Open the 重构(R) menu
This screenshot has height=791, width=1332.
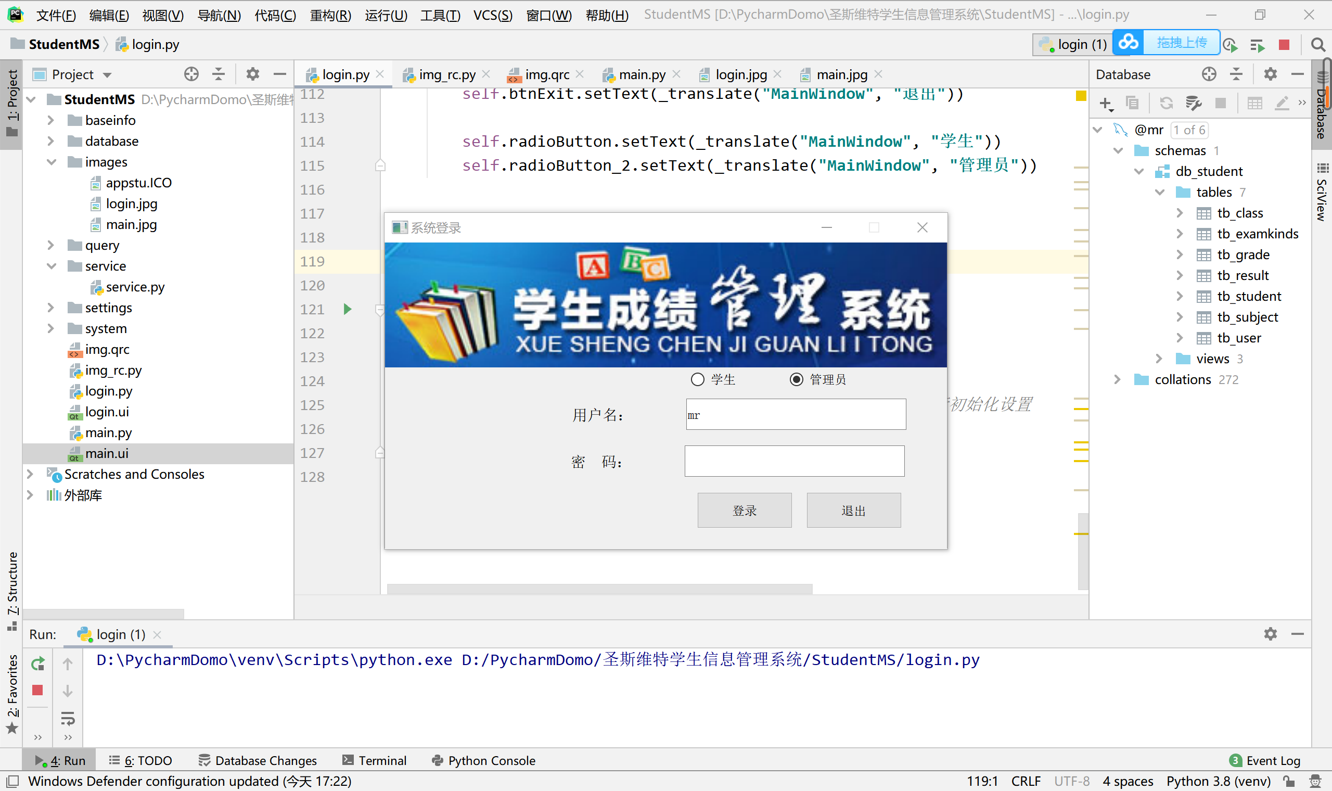click(330, 15)
